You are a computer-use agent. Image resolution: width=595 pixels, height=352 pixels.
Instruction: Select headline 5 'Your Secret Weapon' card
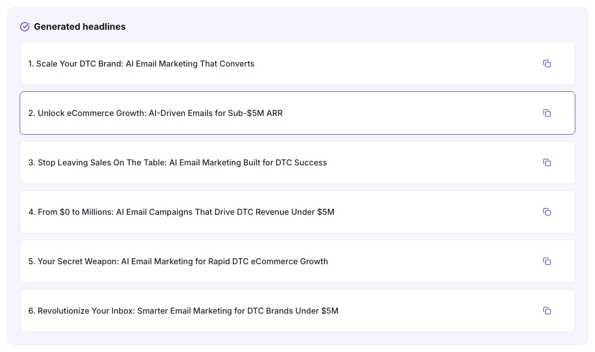click(297, 261)
